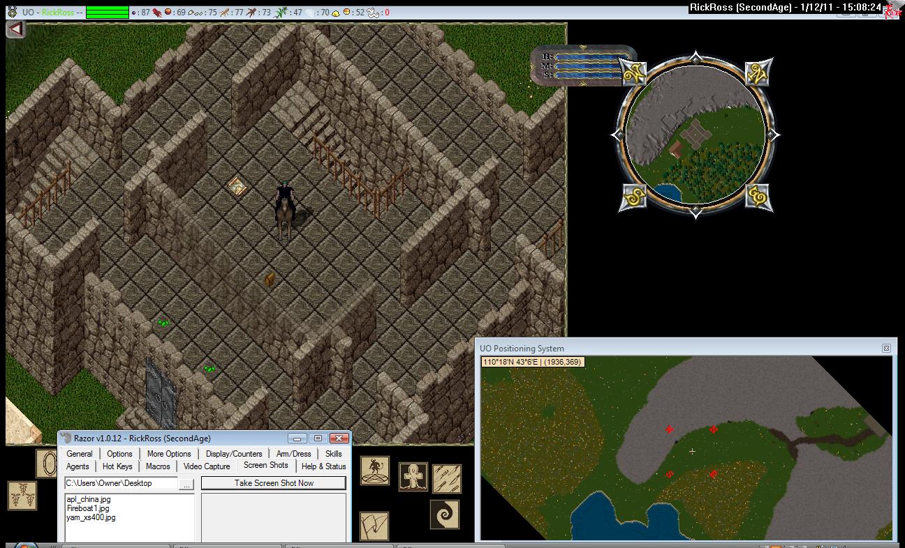This screenshot has width=905, height=548.
Task: Click the green health bar in title bar
Action: tap(108, 13)
